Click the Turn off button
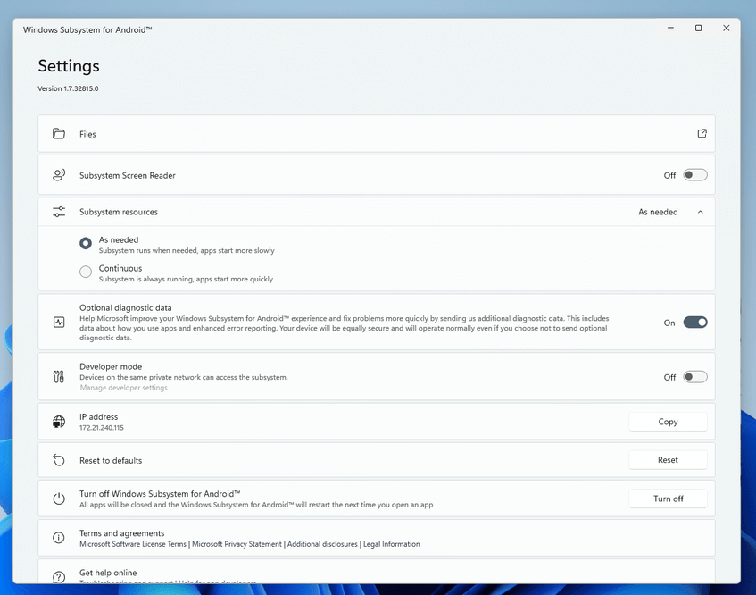The image size is (756, 595). (668, 499)
